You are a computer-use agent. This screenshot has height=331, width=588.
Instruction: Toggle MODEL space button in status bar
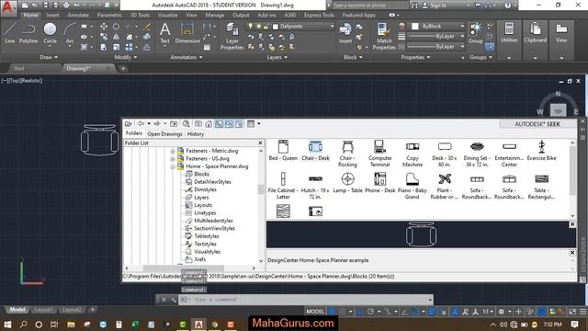315,312
